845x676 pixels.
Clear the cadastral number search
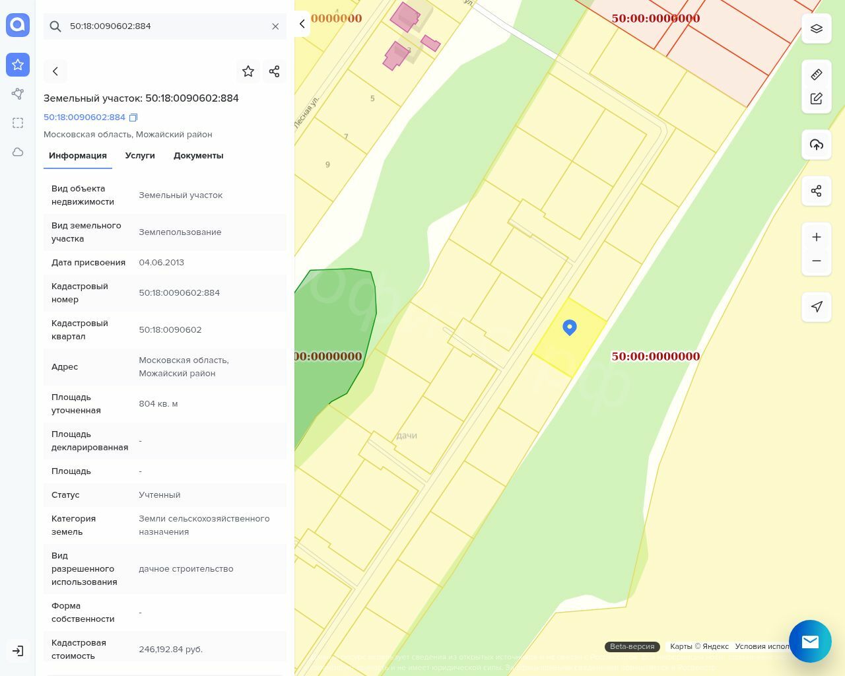pos(275,26)
